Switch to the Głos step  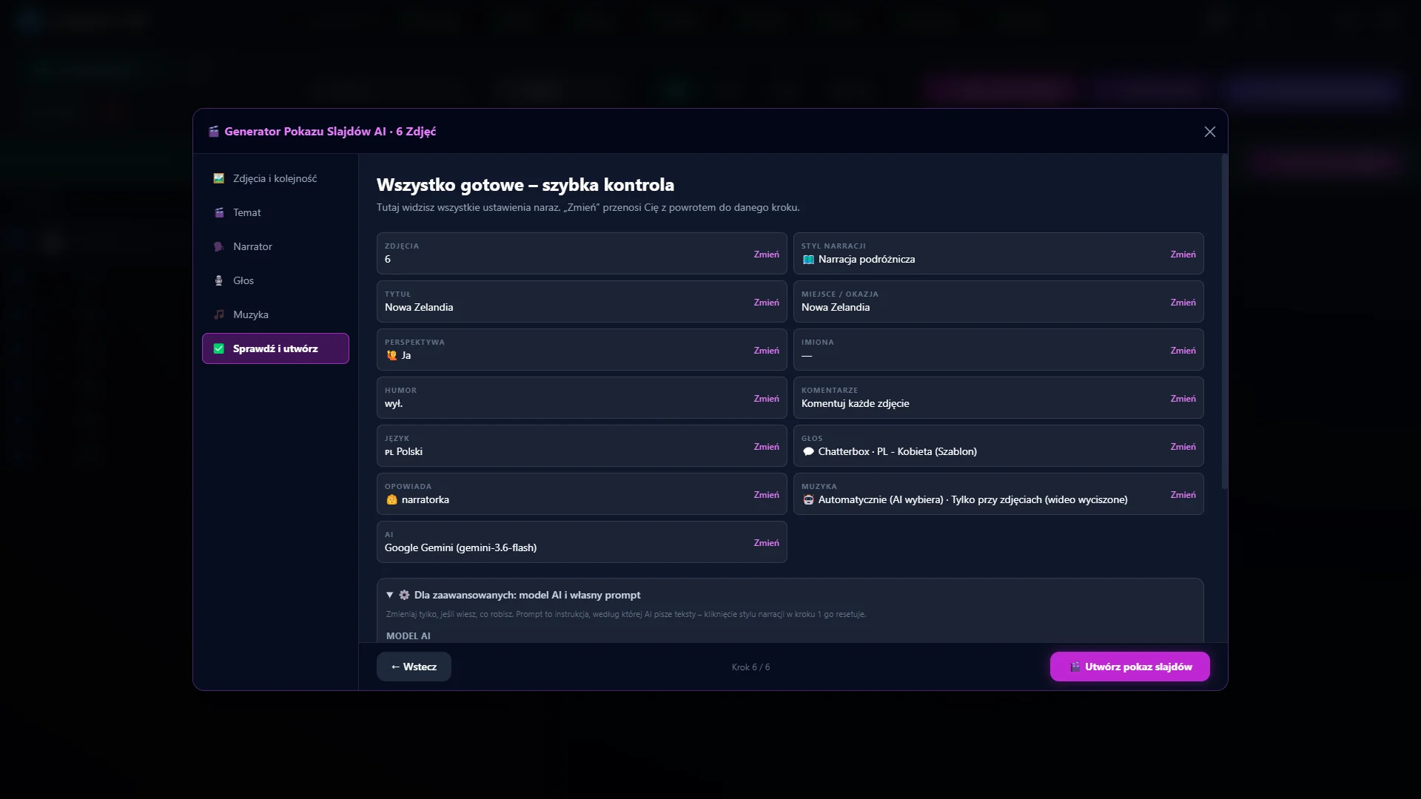275,280
